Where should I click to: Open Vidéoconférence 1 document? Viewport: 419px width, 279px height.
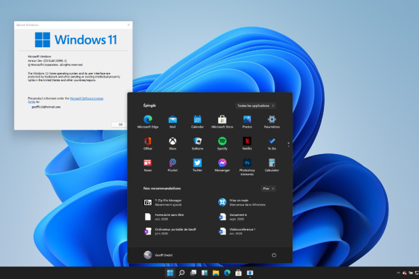(237, 231)
